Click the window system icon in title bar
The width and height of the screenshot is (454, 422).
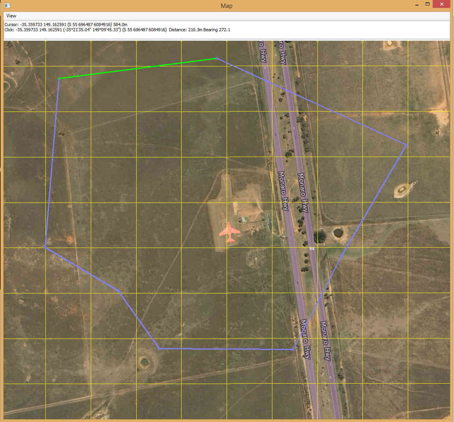point(7,5)
